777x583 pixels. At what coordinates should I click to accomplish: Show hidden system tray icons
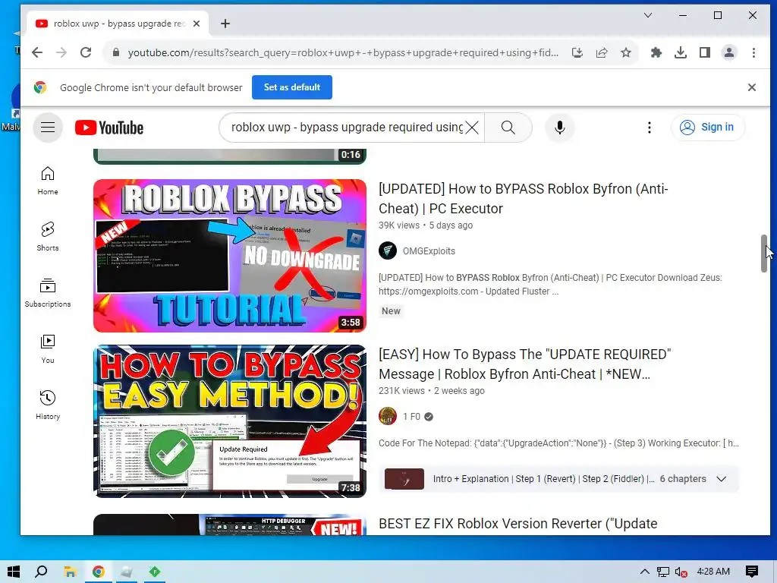644,572
